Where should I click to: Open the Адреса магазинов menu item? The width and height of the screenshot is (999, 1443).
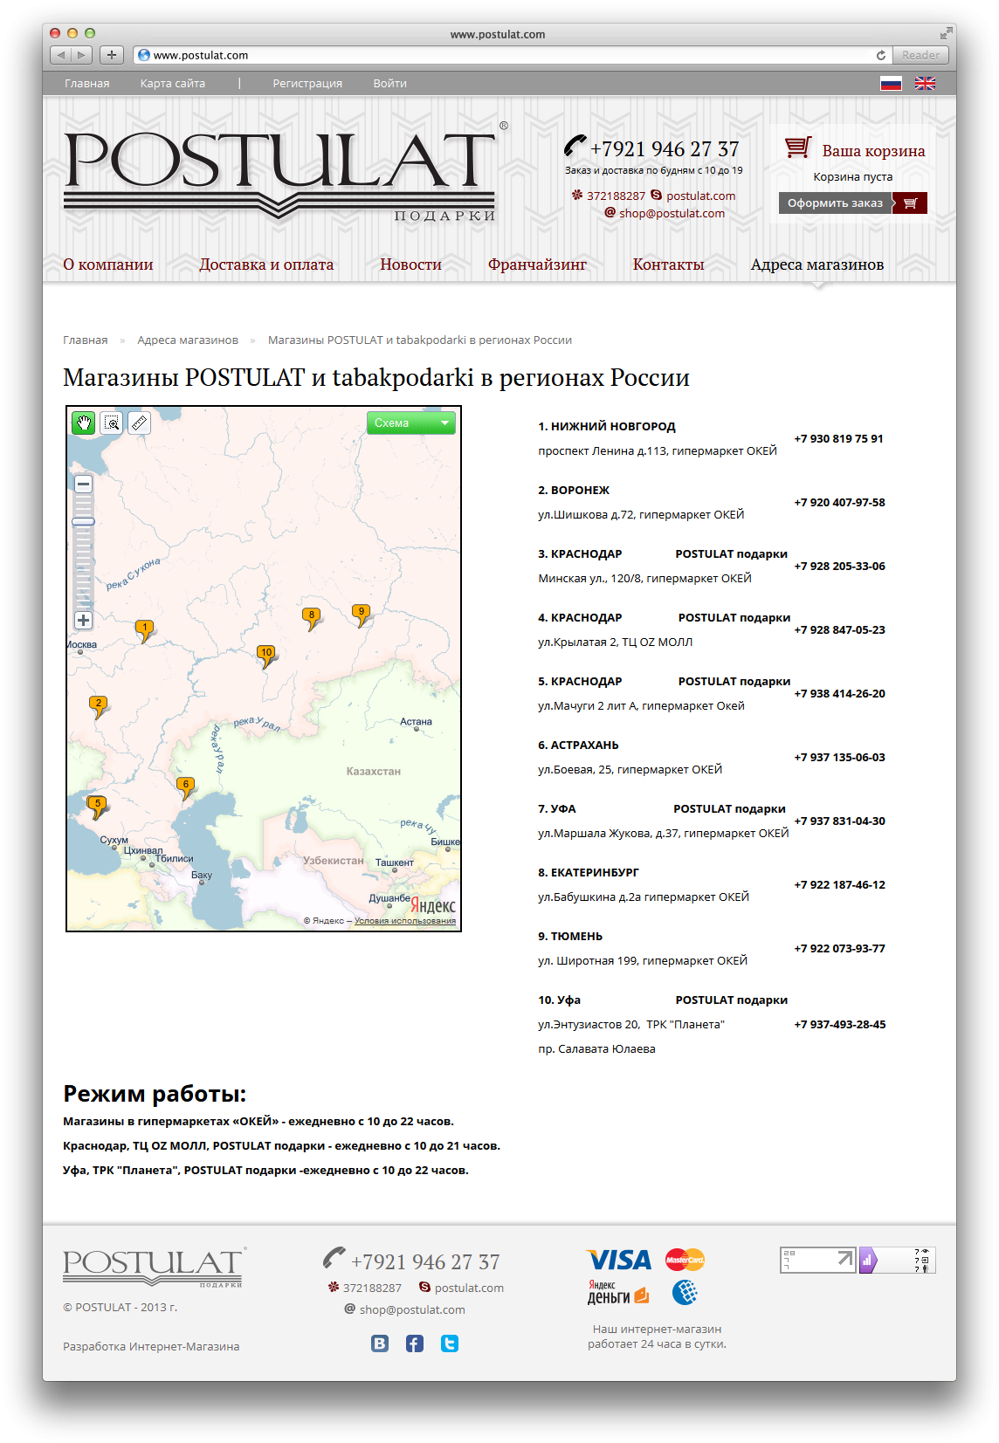pos(817,265)
